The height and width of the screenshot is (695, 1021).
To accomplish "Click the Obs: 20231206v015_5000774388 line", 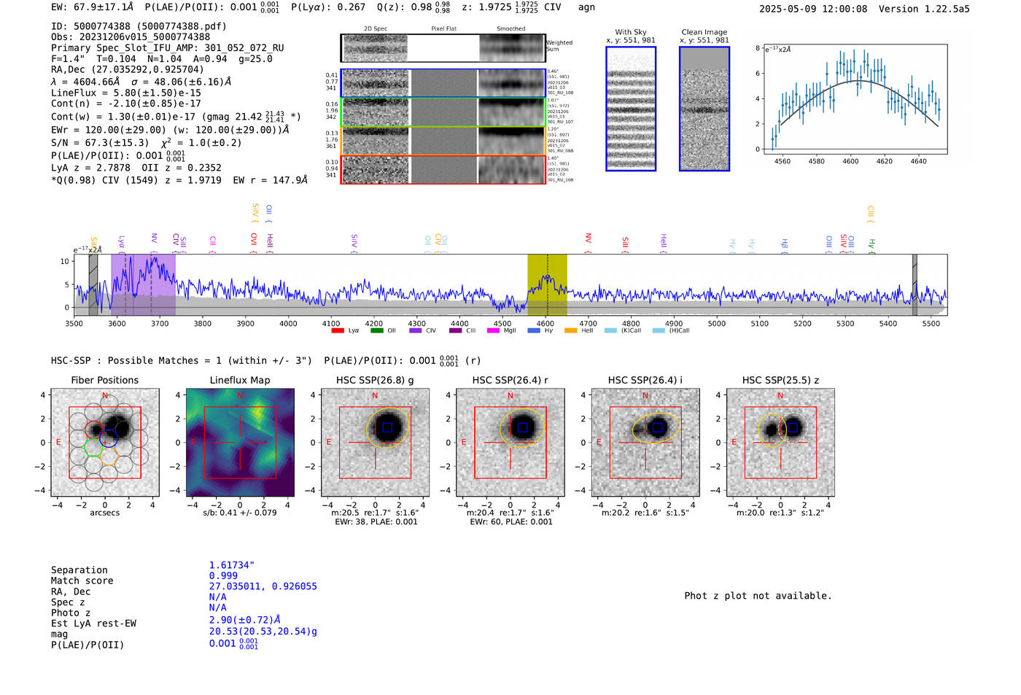I will pyautogui.click(x=131, y=37).
